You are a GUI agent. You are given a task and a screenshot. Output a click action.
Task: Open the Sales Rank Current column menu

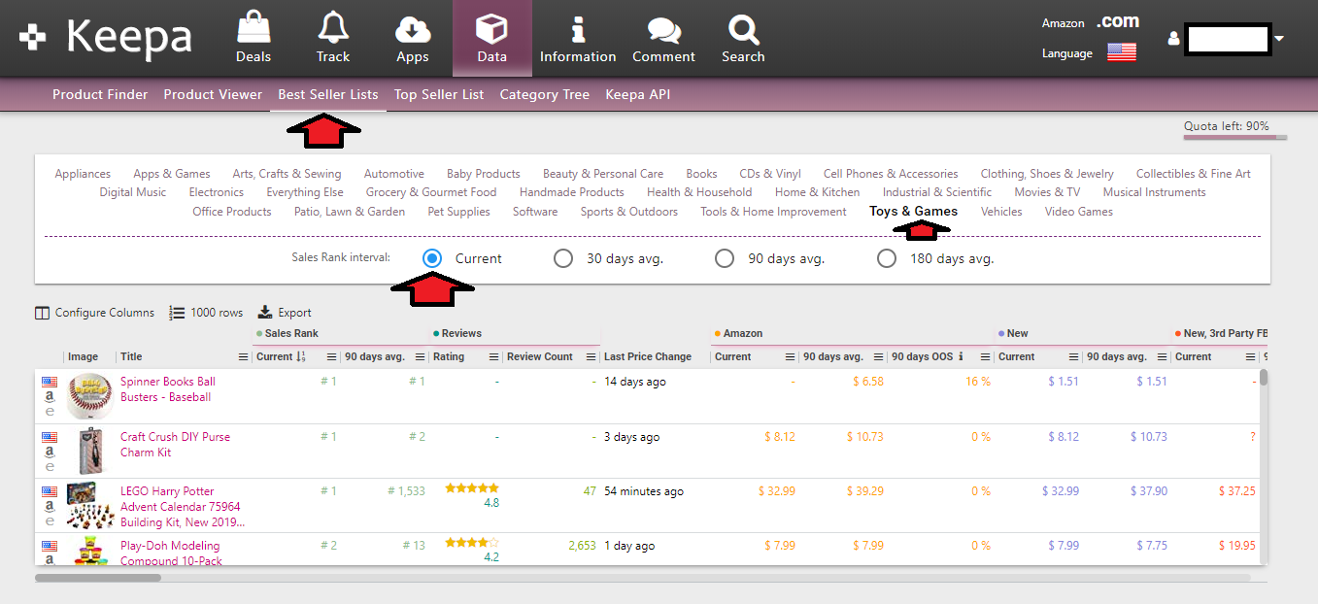tap(331, 356)
